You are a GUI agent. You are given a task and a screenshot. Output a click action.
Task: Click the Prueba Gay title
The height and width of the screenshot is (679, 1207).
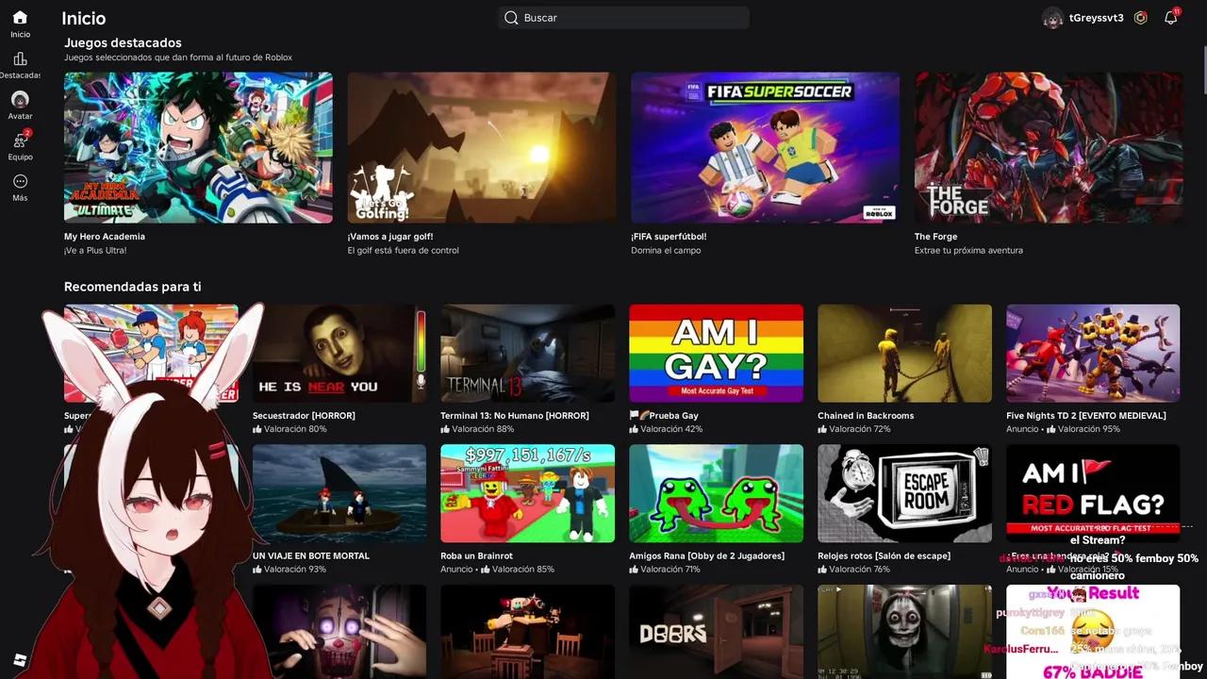pos(664,416)
